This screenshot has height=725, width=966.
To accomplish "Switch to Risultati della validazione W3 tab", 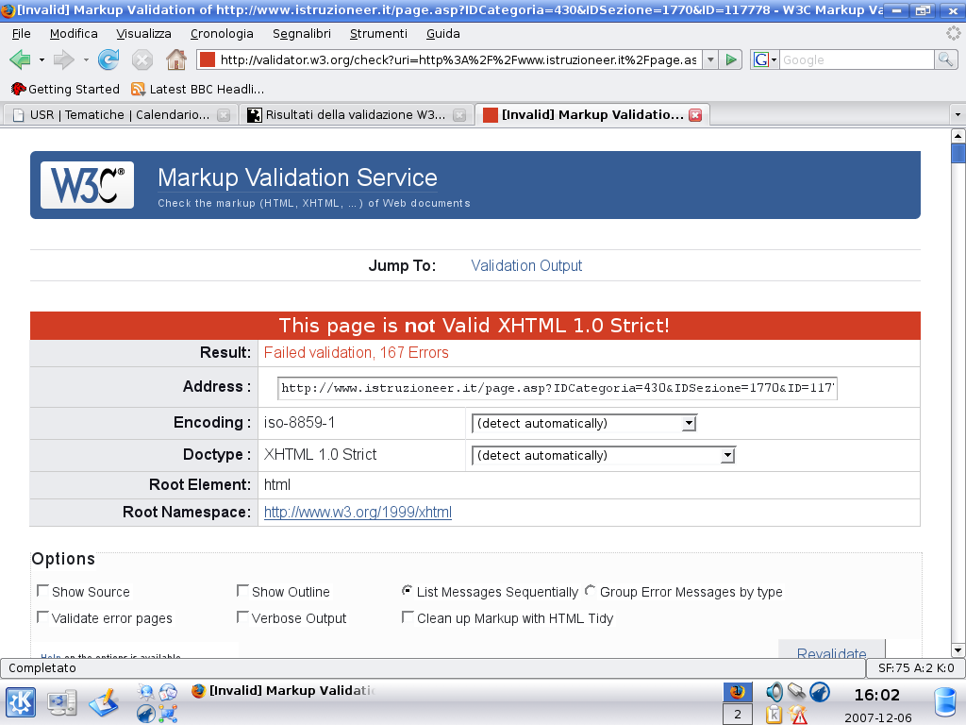I will (356, 115).
